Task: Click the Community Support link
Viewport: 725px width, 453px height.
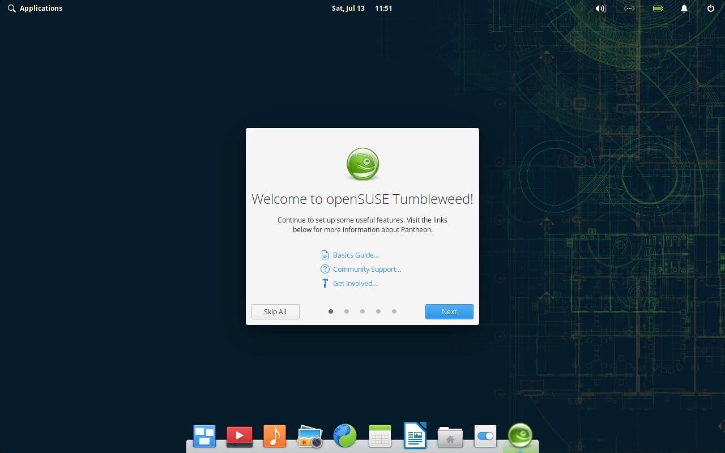Action: [366, 269]
